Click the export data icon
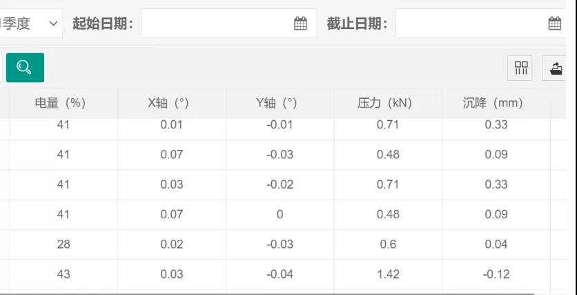The width and height of the screenshot is (577, 295). pos(556,68)
